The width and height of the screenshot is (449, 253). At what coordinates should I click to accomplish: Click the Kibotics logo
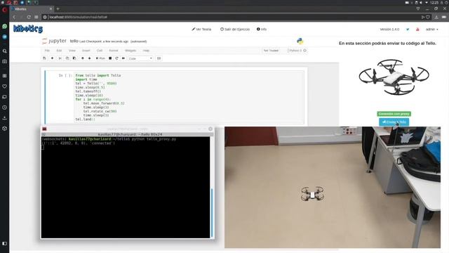point(28,29)
